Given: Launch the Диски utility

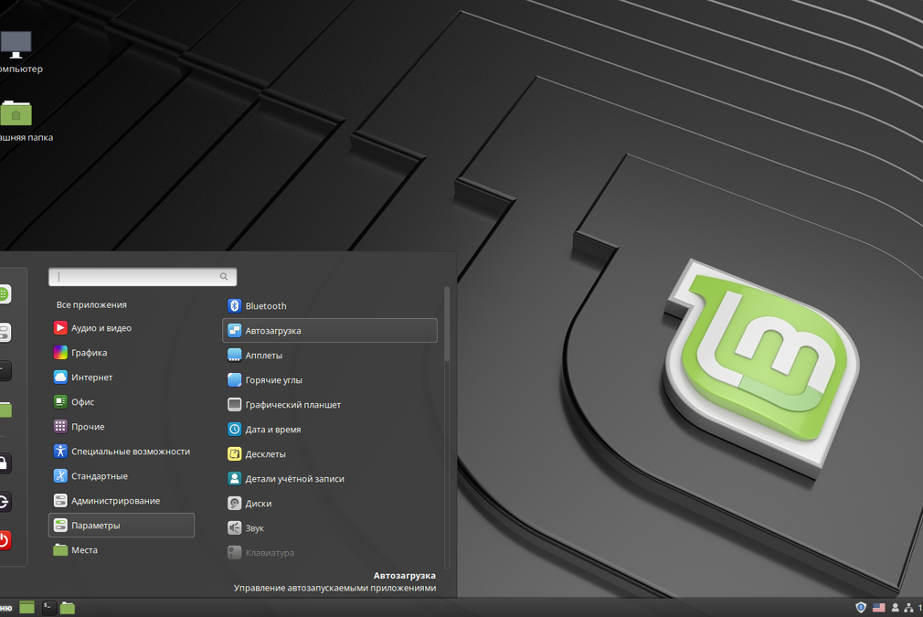Looking at the screenshot, I should click(330, 504).
